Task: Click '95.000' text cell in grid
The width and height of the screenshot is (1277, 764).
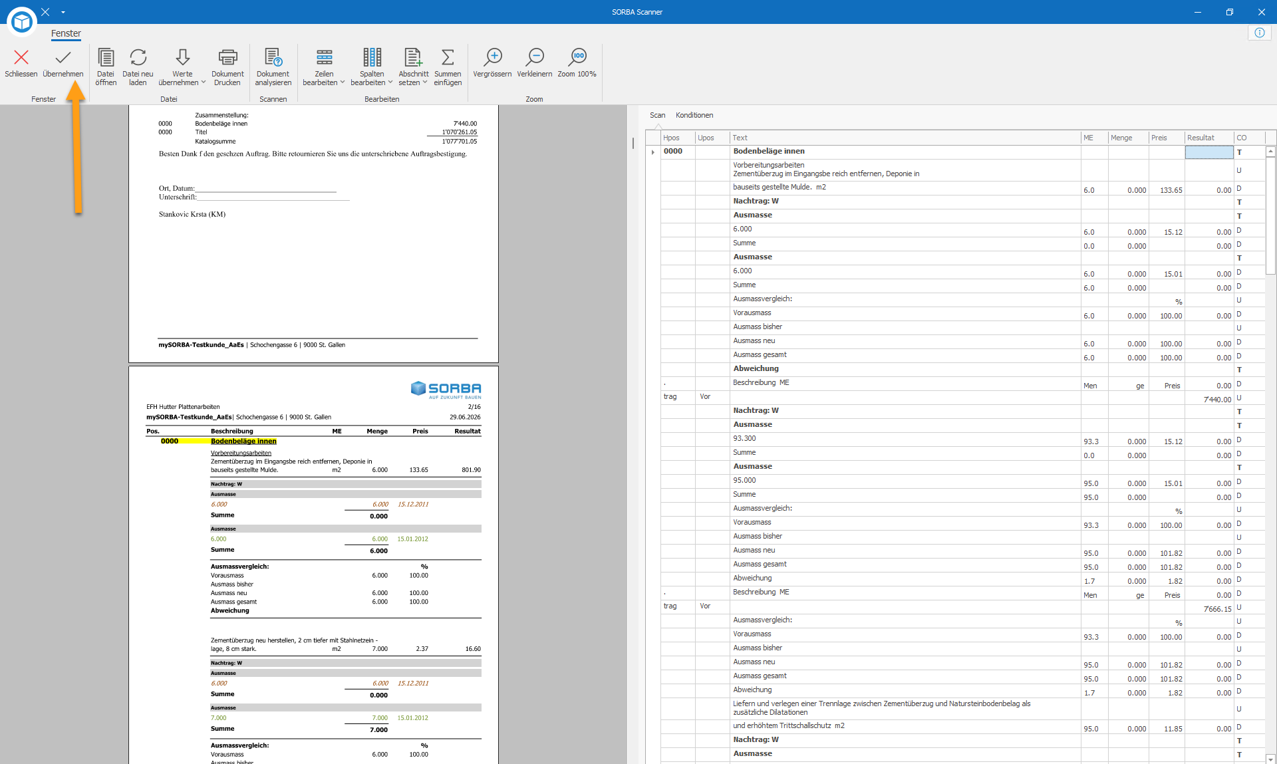Action: 905,481
